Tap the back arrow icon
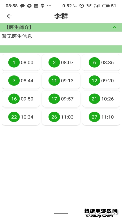 9,16
